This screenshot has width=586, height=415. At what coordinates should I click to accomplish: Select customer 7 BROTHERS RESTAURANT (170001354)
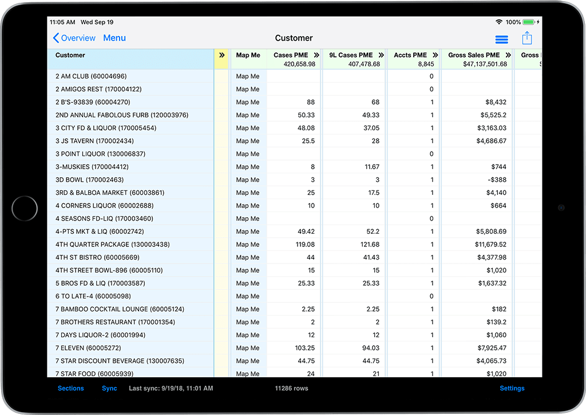pyautogui.click(x=115, y=322)
